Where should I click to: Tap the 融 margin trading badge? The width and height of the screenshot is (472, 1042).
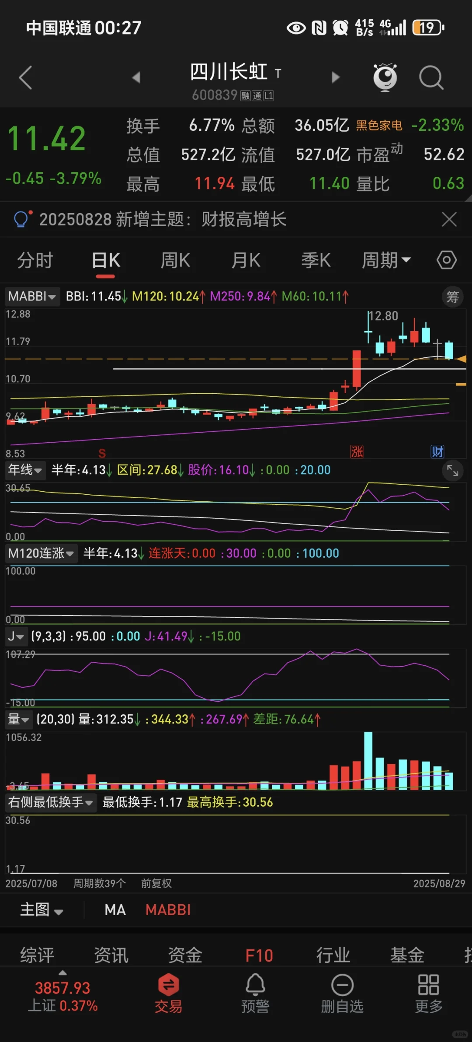pos(245,96)
